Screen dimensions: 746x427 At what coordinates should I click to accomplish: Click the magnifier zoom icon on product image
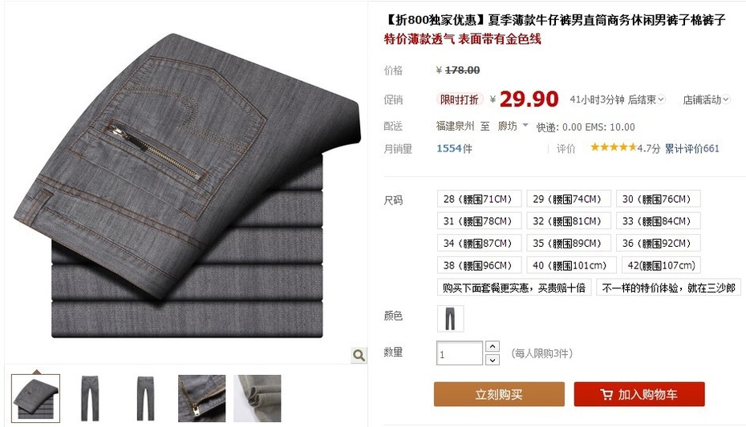359,355
